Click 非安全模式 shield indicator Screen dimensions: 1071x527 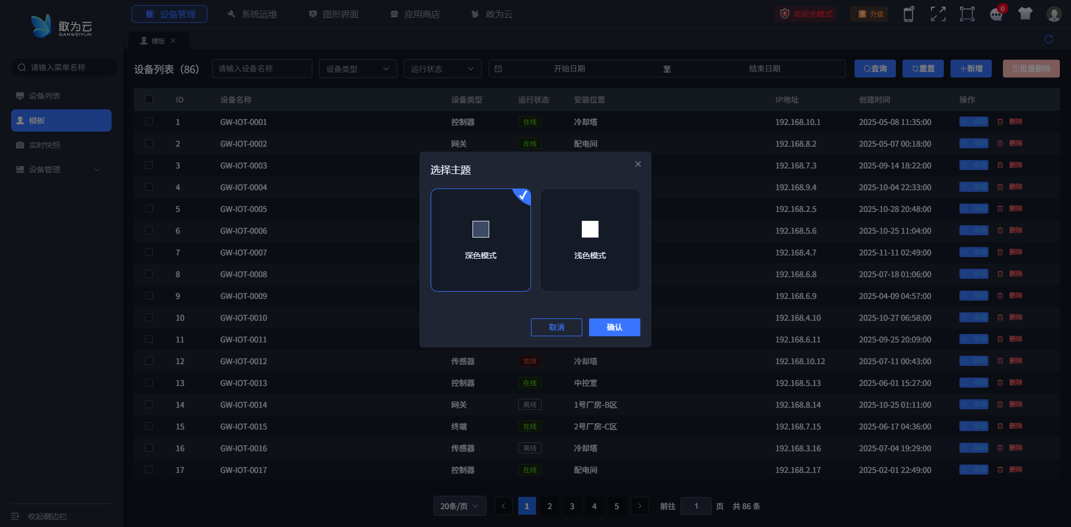coord(806,14)
